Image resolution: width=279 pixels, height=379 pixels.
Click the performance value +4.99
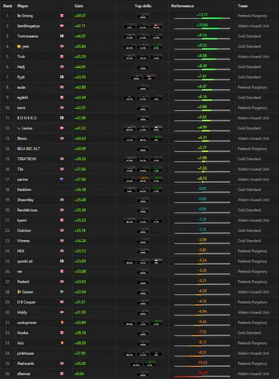[202, 127]
